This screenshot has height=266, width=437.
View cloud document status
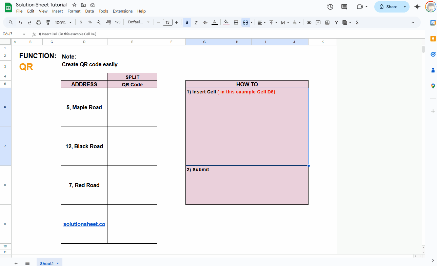[93, 5]
